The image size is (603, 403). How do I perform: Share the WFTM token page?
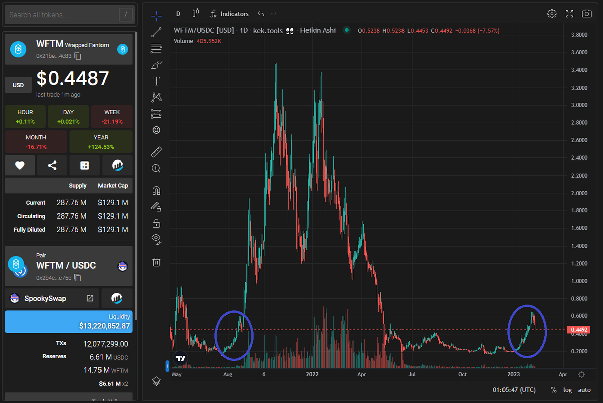pyautogui.click(x=52, y=165)
